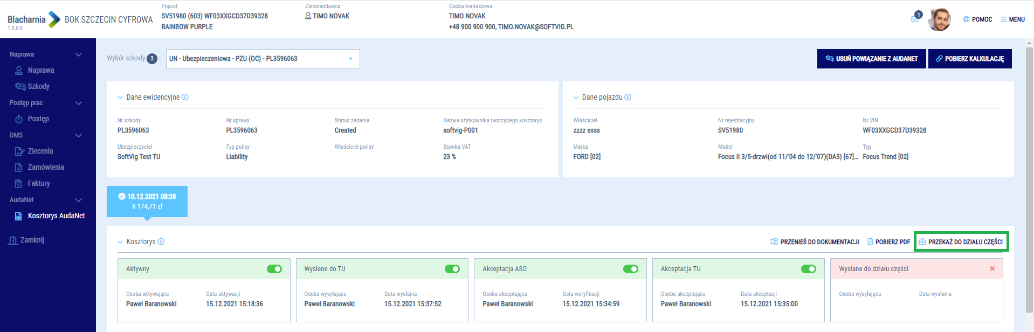This screenshot has height=332, width=1034.
Task: Click the Pobierz kalkulację button
Action: tap(969, 59)
